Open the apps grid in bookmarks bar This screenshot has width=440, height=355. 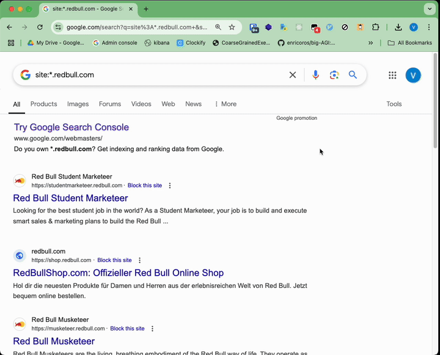(x=11, y=43)
